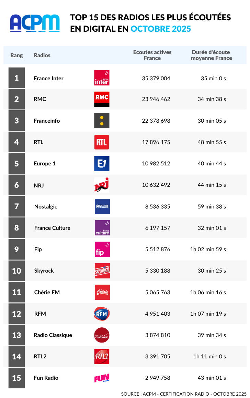Click the Chérie FM logo
The height and width of the screenshot is (398, 250).
102,292
